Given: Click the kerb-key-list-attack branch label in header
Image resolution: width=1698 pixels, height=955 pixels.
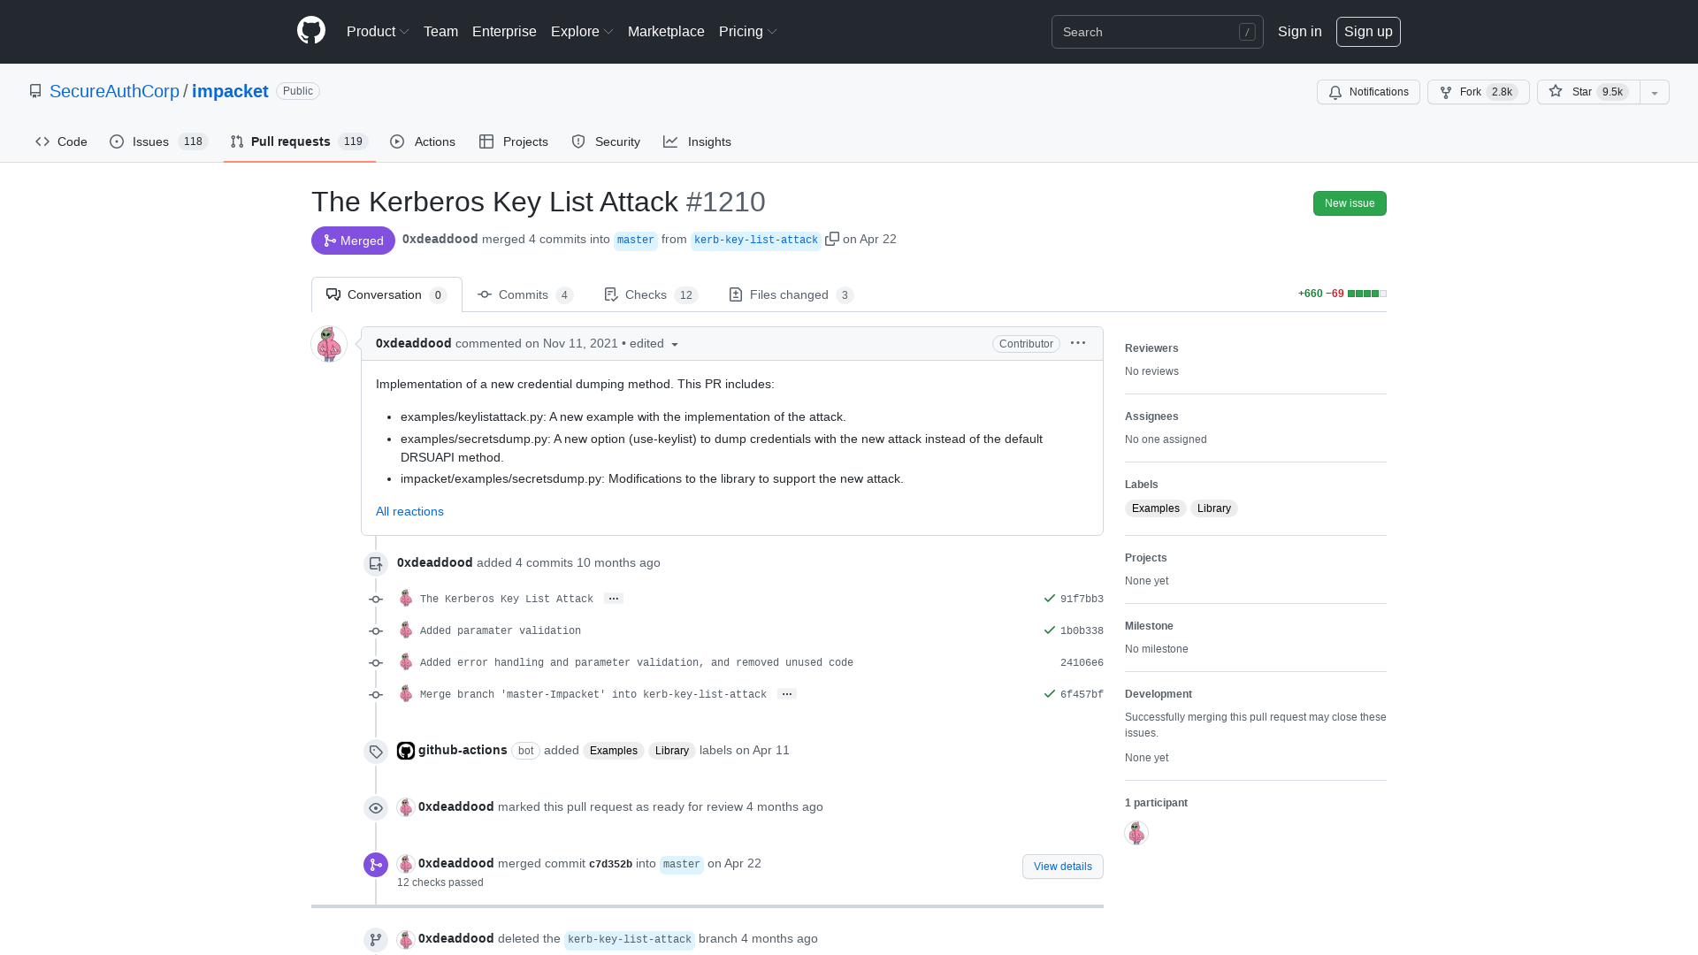Looking at the screenshot, I should (x=756, y=241).
